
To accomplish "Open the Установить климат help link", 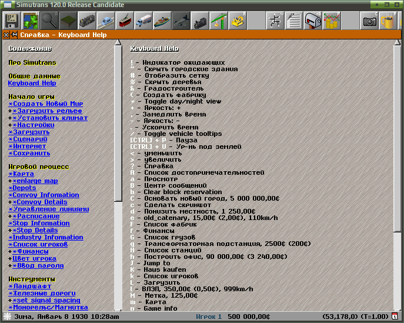I will 50,118.
